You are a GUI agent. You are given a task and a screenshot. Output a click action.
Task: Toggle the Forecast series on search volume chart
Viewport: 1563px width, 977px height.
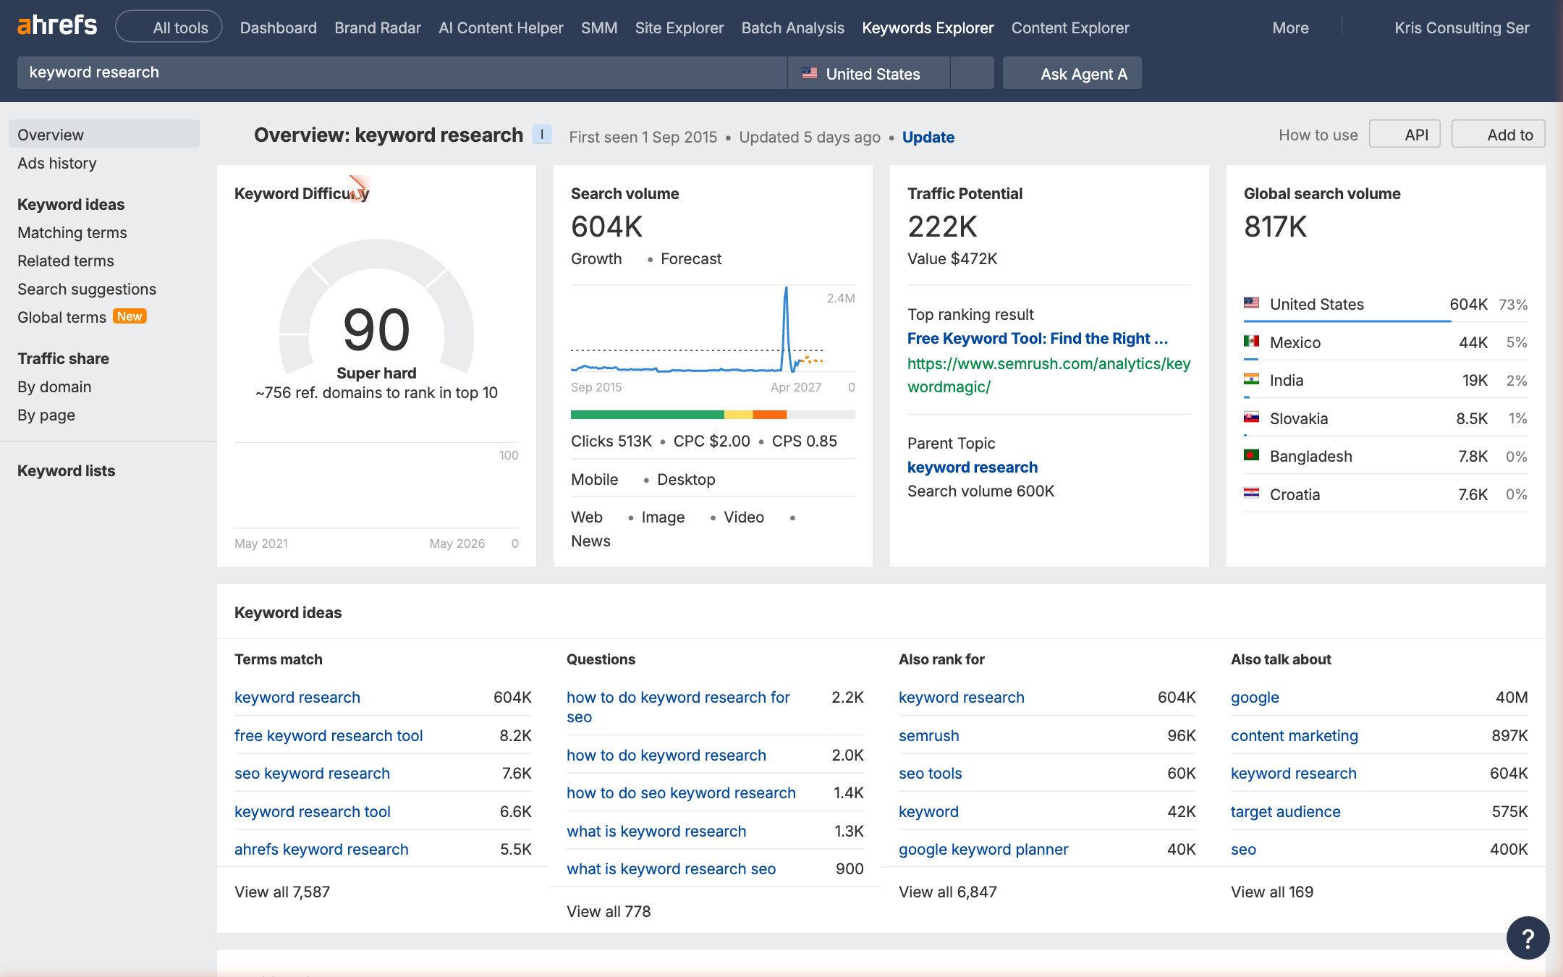tap(691, 258)
